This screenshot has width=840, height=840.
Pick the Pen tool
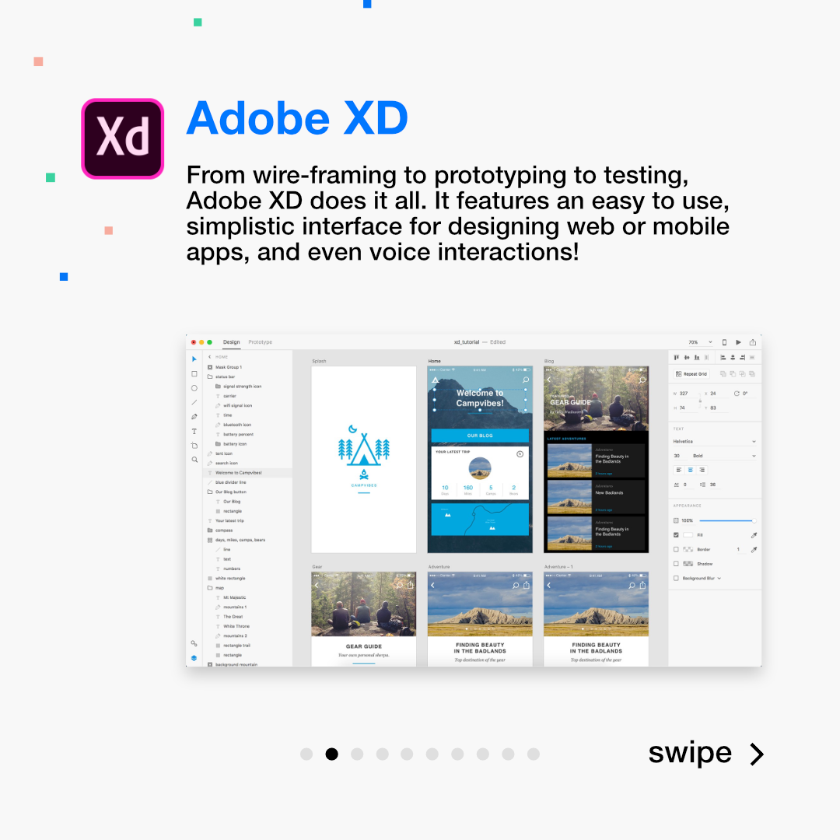click(194, 417)
